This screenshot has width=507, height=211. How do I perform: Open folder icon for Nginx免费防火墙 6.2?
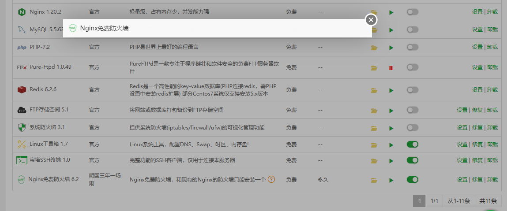374,180
